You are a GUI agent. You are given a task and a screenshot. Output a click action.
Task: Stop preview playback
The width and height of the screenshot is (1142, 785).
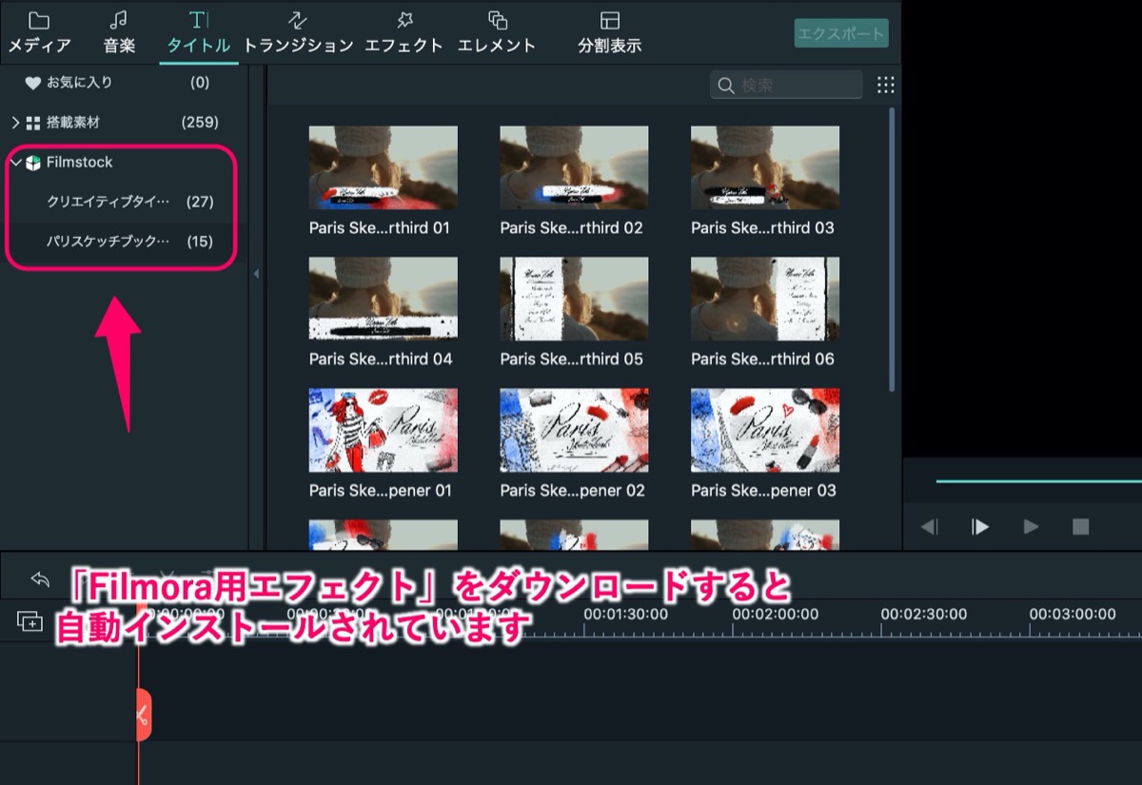[1080, 526]
